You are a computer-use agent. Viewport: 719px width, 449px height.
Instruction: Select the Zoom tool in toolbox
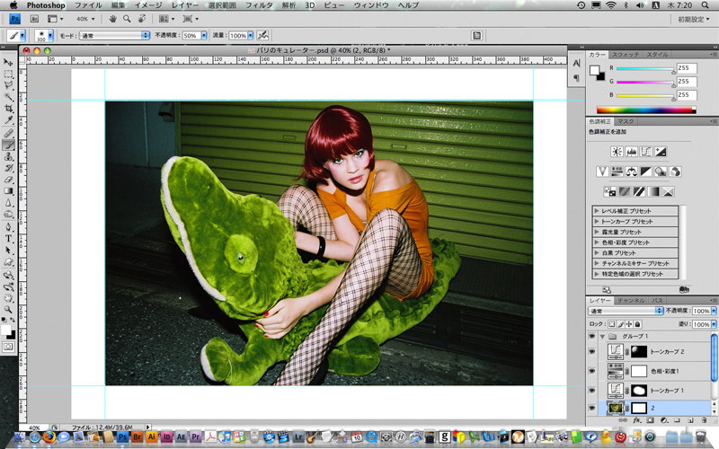pos(8,310)
